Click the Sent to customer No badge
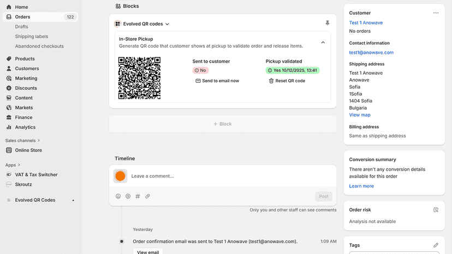Screen dimensions: 452x254 200,70
